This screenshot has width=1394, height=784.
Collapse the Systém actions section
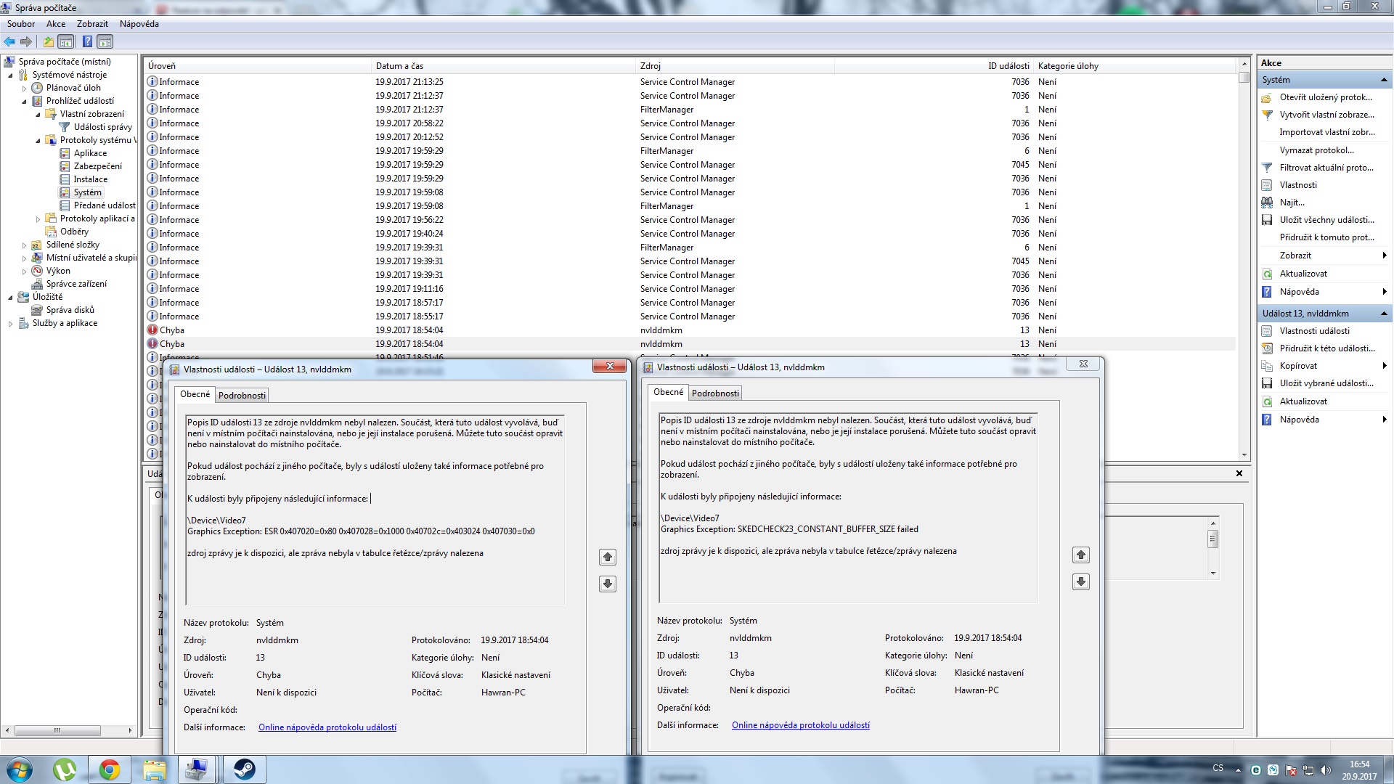point(1384,80)
